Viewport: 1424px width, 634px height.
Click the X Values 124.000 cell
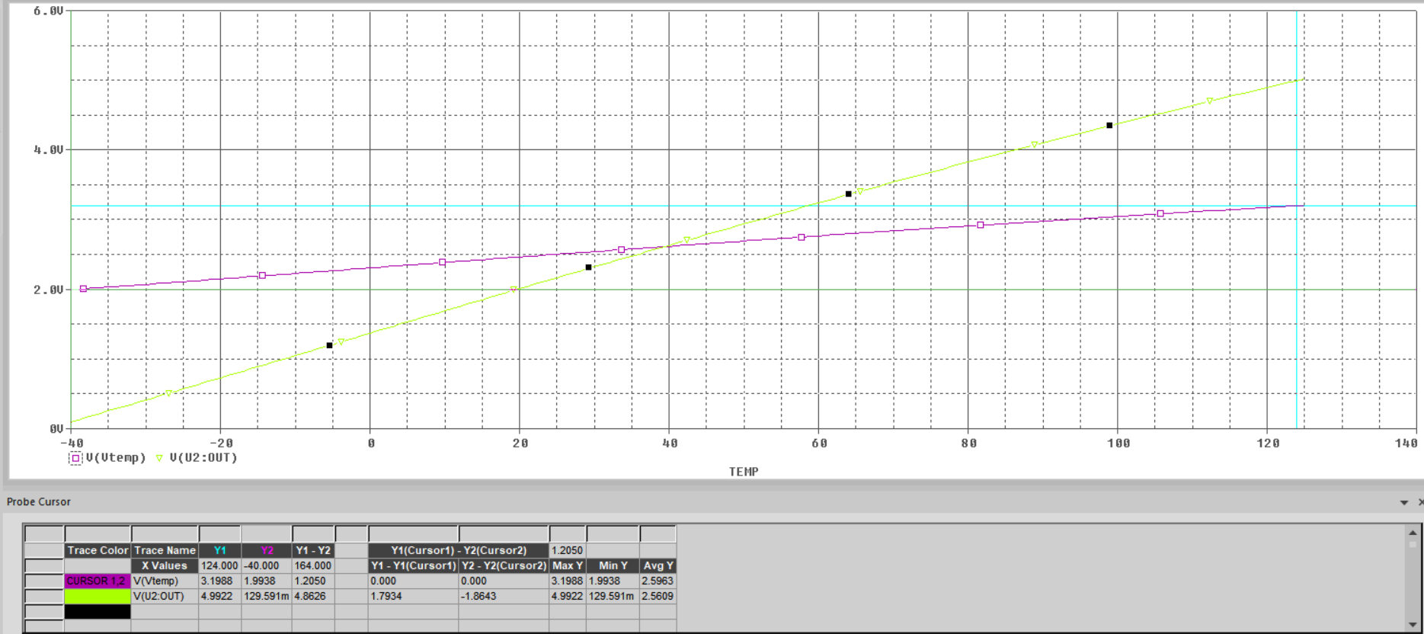tap(219, 565)
